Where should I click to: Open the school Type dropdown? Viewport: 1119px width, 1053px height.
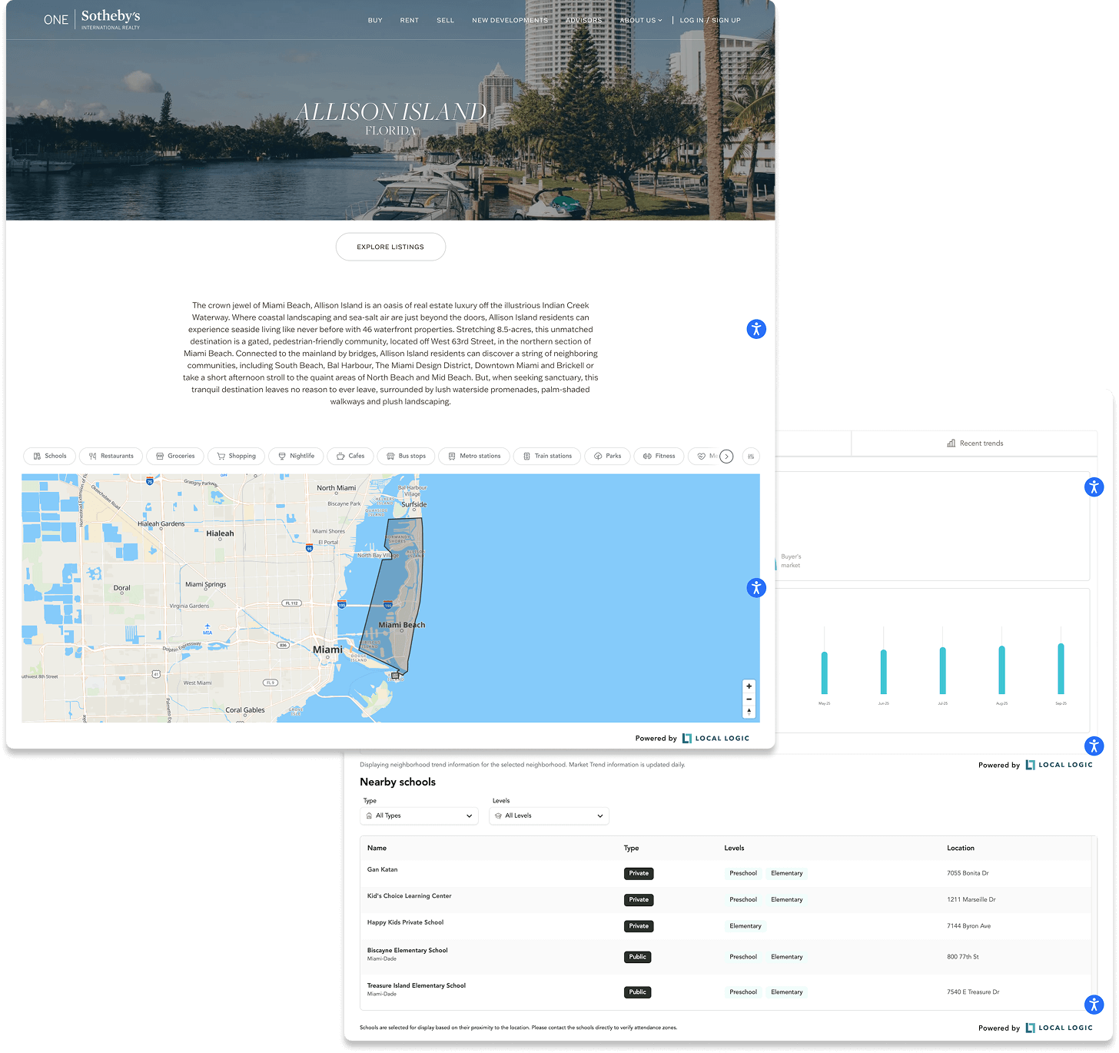point(420,816)
